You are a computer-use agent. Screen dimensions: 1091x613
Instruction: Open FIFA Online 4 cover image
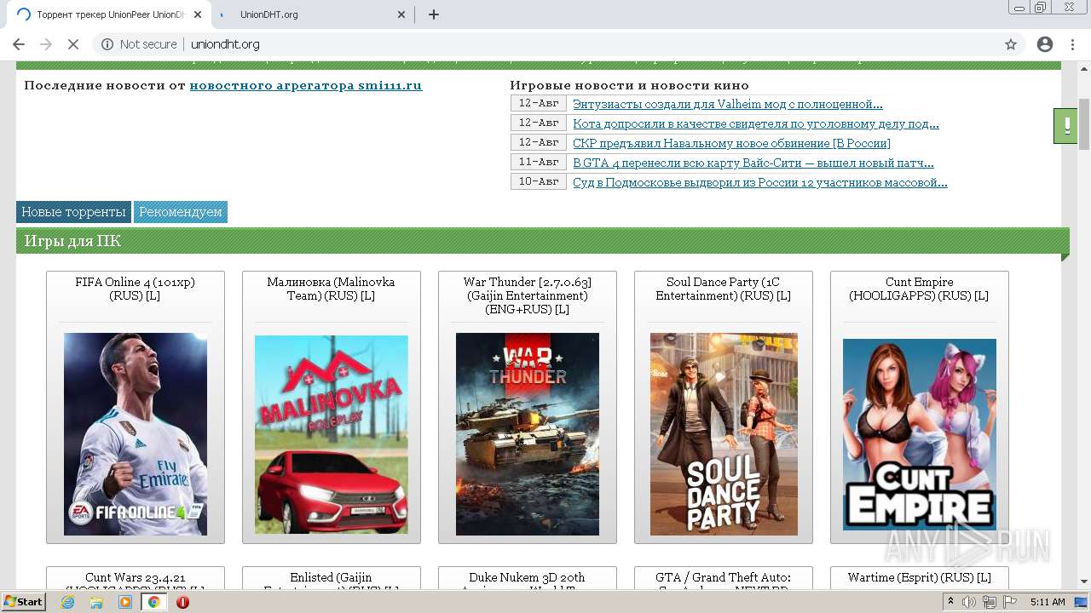[x=136, y=434]
